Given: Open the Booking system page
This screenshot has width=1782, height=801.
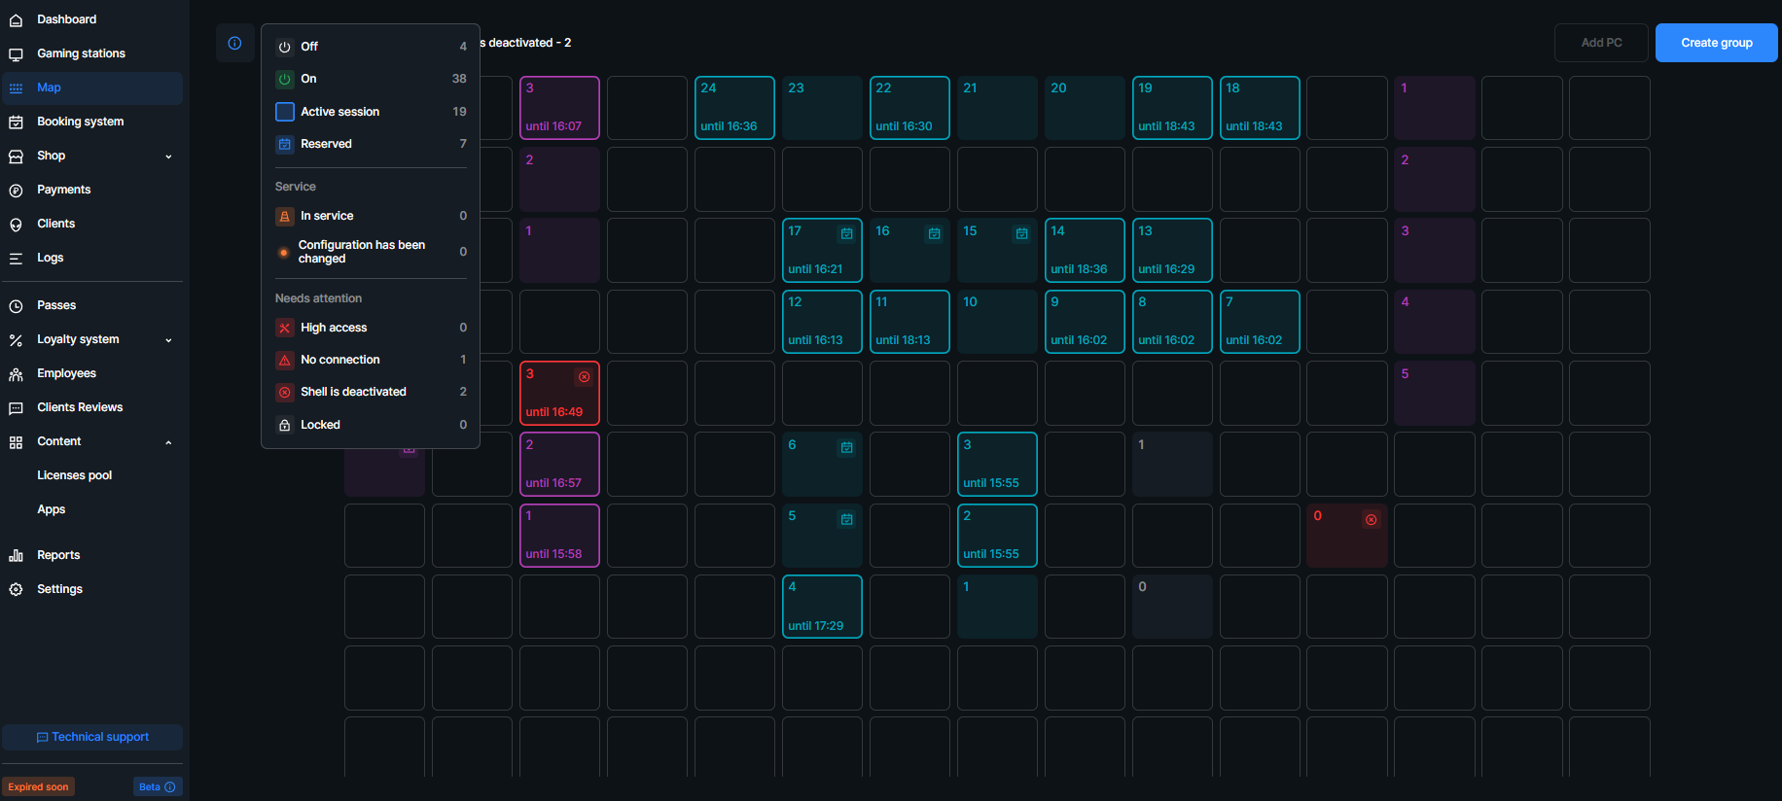Looking at the screenshot, I should click(80, 122).
